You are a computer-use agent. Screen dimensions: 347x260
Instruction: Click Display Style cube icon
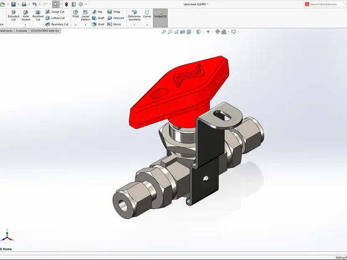point(198,32)
